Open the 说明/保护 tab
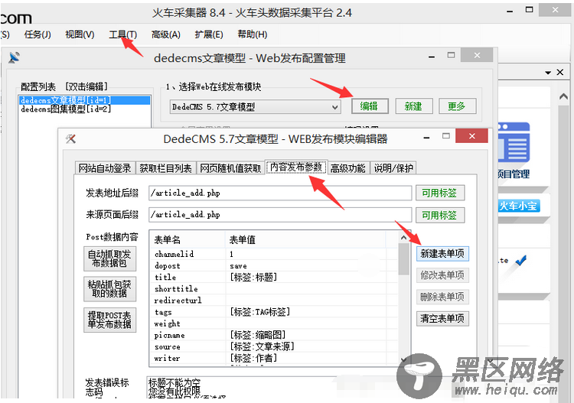 (x=393, y=168)
